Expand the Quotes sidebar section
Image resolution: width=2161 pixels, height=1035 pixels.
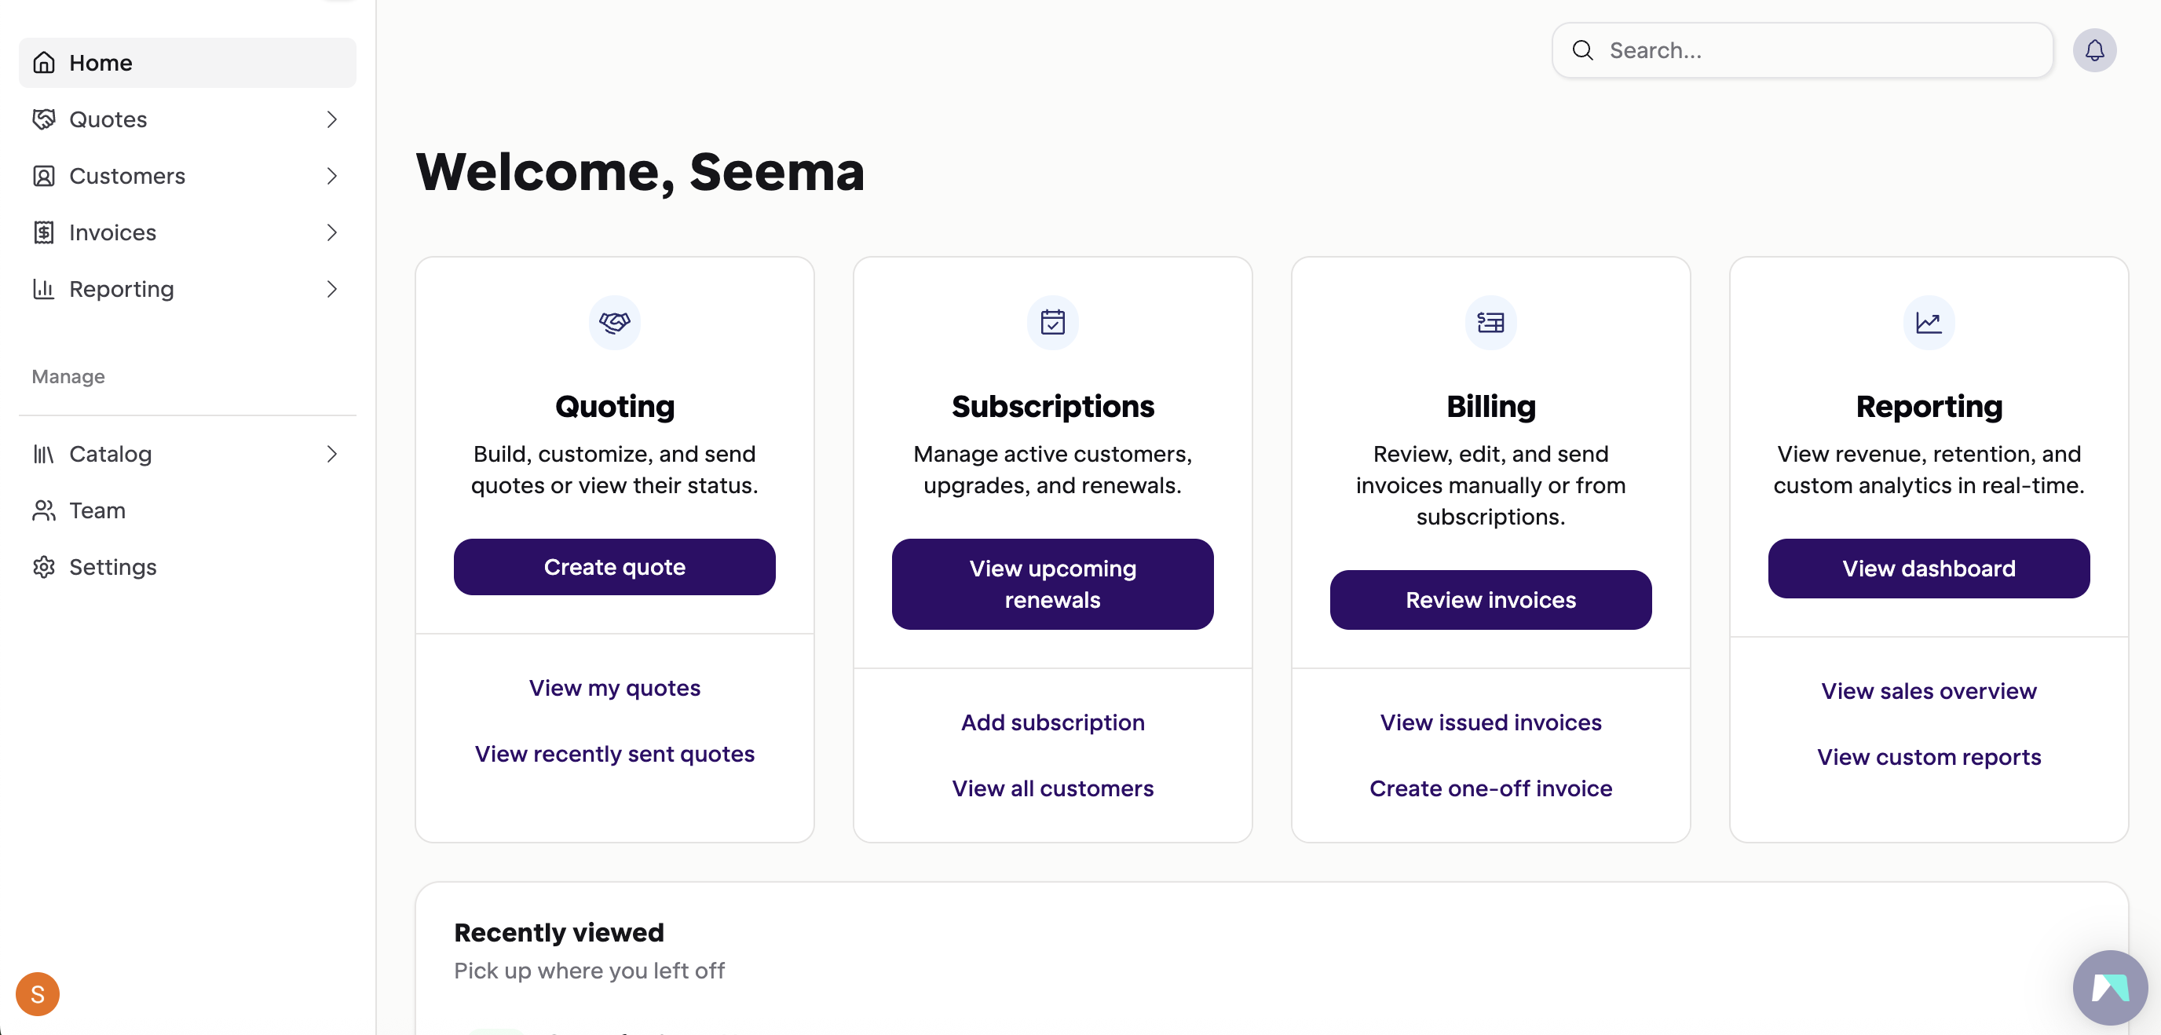(332, 119)
